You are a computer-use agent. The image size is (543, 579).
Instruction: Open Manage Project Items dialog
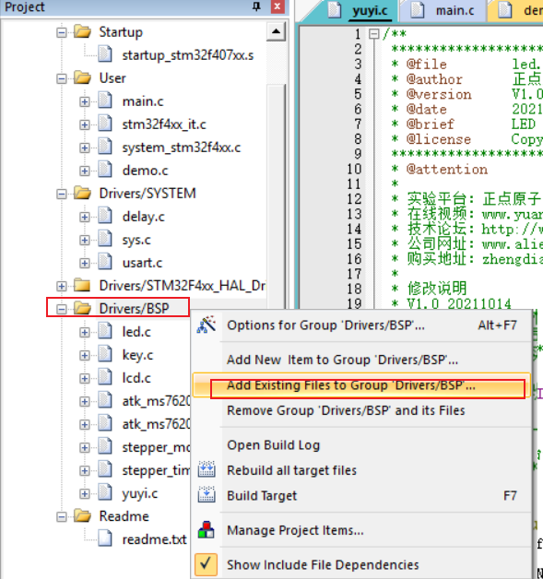click(361, 530)
